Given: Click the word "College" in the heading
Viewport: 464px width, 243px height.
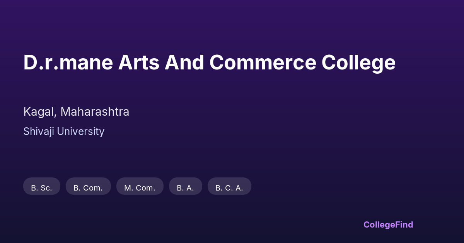Looking at the screenshot, I should (x=358, y=62).
